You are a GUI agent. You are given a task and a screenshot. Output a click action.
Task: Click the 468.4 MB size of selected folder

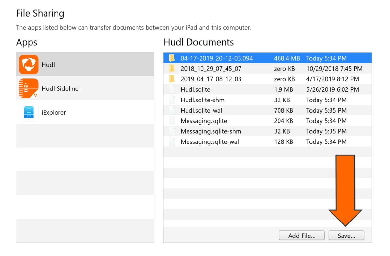click(287, 58)
